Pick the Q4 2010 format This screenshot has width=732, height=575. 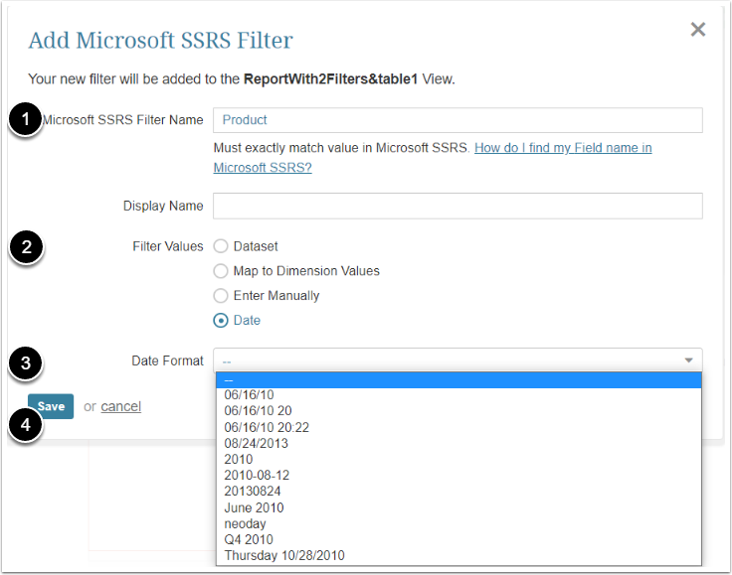pyautogui.click(x=248, y=539)
